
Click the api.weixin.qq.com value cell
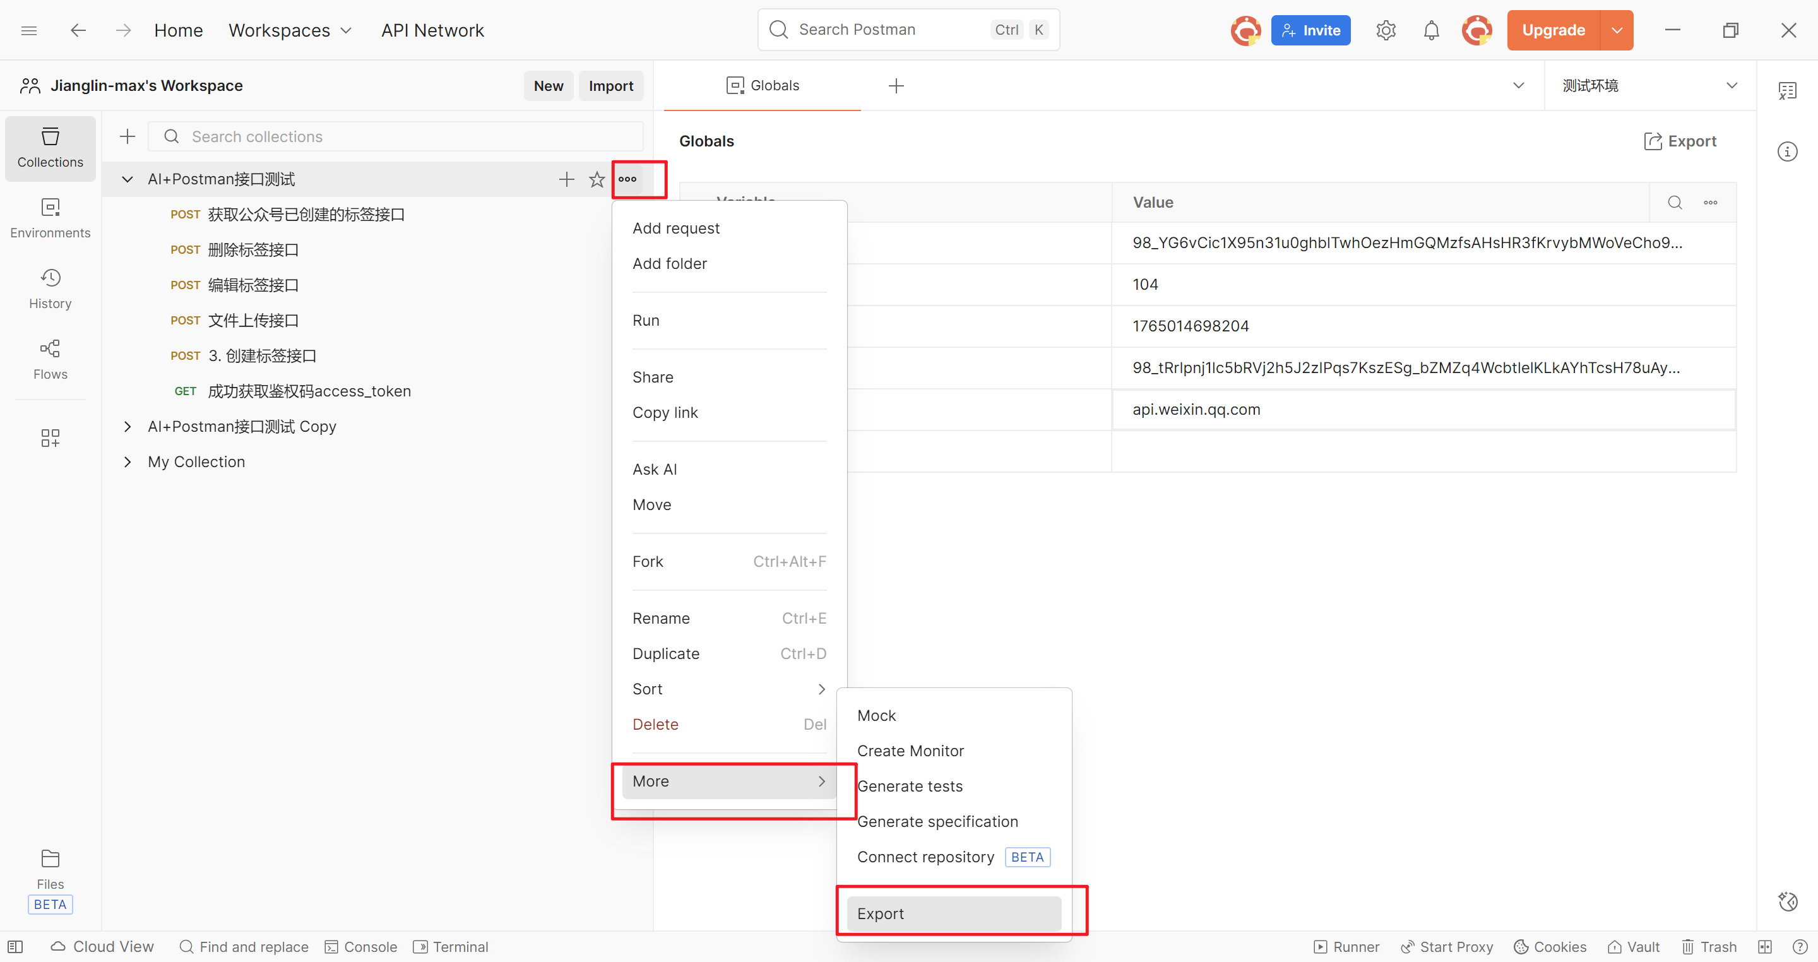click(1423, 410)
